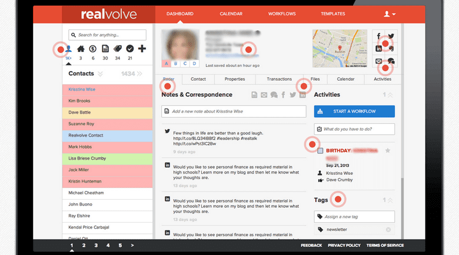Select rating B under the profile photo
Image resolution: width=459 pixels, height=255 pixels.
pos(175,64)
